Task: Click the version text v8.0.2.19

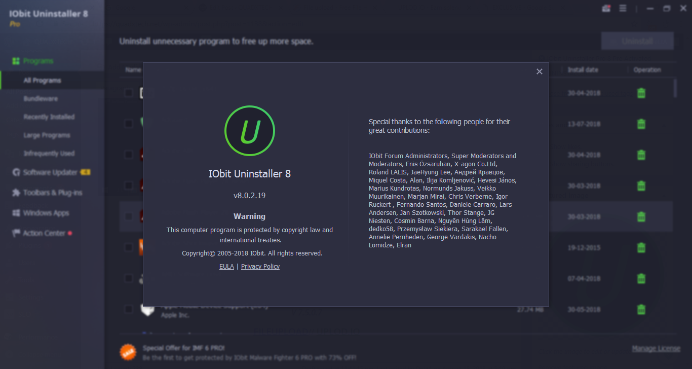Action: (249, 195)
